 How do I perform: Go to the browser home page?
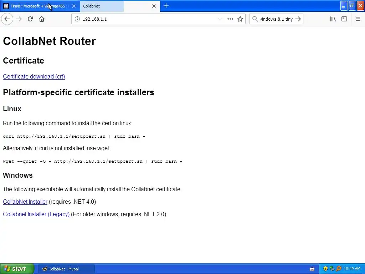42,19
